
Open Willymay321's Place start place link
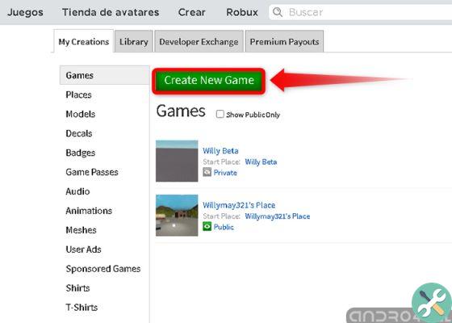[278, 216]
